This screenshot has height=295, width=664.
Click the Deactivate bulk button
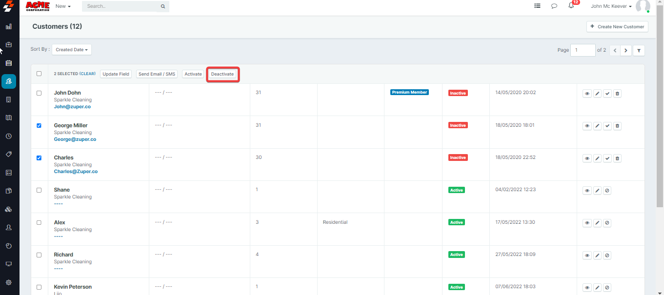click(x=222, y=74)
